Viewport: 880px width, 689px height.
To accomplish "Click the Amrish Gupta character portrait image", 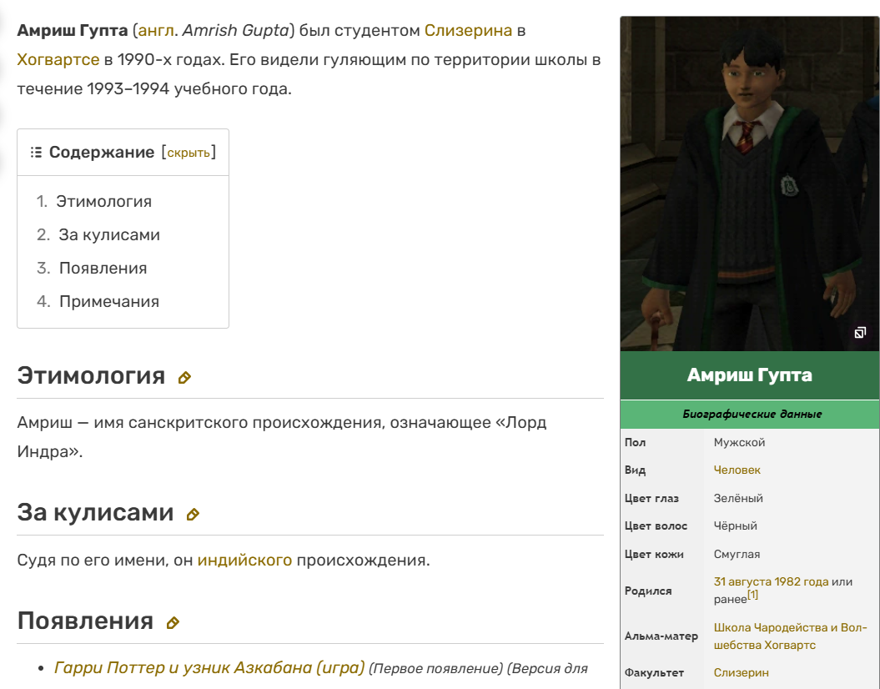I will [749, 184].
